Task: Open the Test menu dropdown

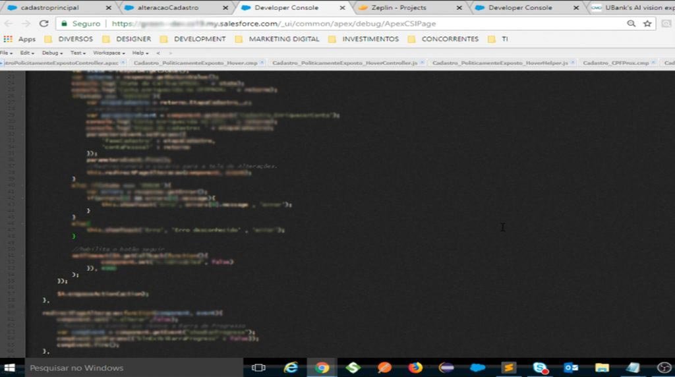Action: (x=78, y=53)
